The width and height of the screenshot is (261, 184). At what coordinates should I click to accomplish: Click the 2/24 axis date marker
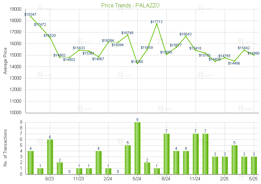click(108, 179)
